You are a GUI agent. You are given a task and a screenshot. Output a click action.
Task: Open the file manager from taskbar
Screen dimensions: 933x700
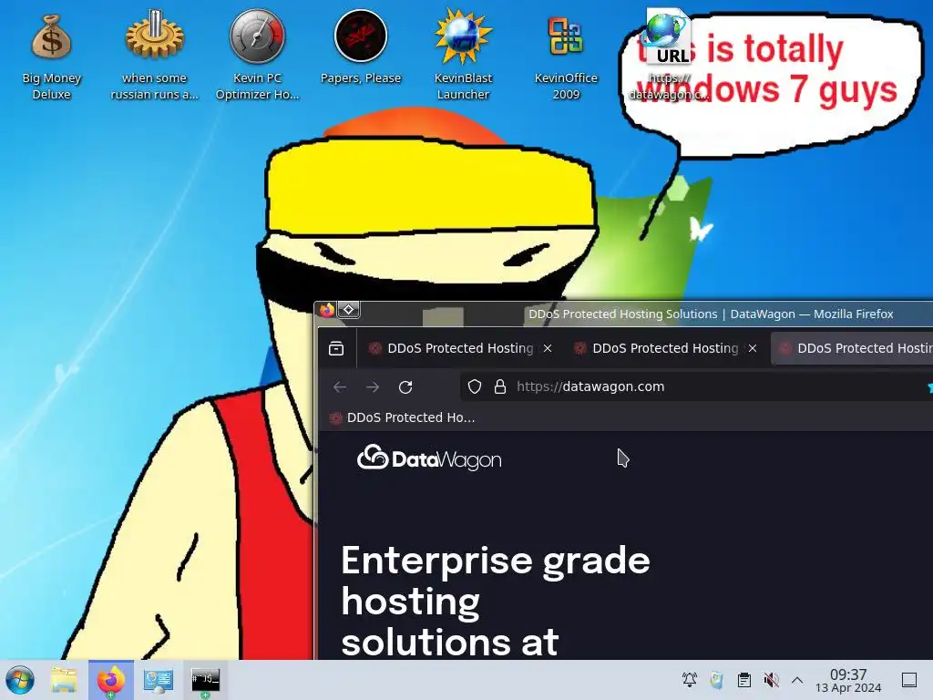point(64,680)
